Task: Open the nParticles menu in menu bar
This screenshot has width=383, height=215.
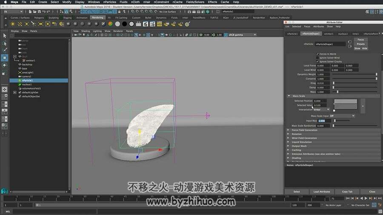Action: [x=109, y=2]
